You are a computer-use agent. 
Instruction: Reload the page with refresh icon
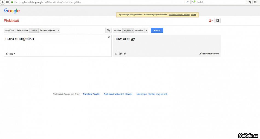coord(187,2)
